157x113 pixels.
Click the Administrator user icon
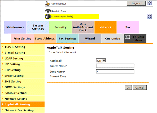coord(47,3)
